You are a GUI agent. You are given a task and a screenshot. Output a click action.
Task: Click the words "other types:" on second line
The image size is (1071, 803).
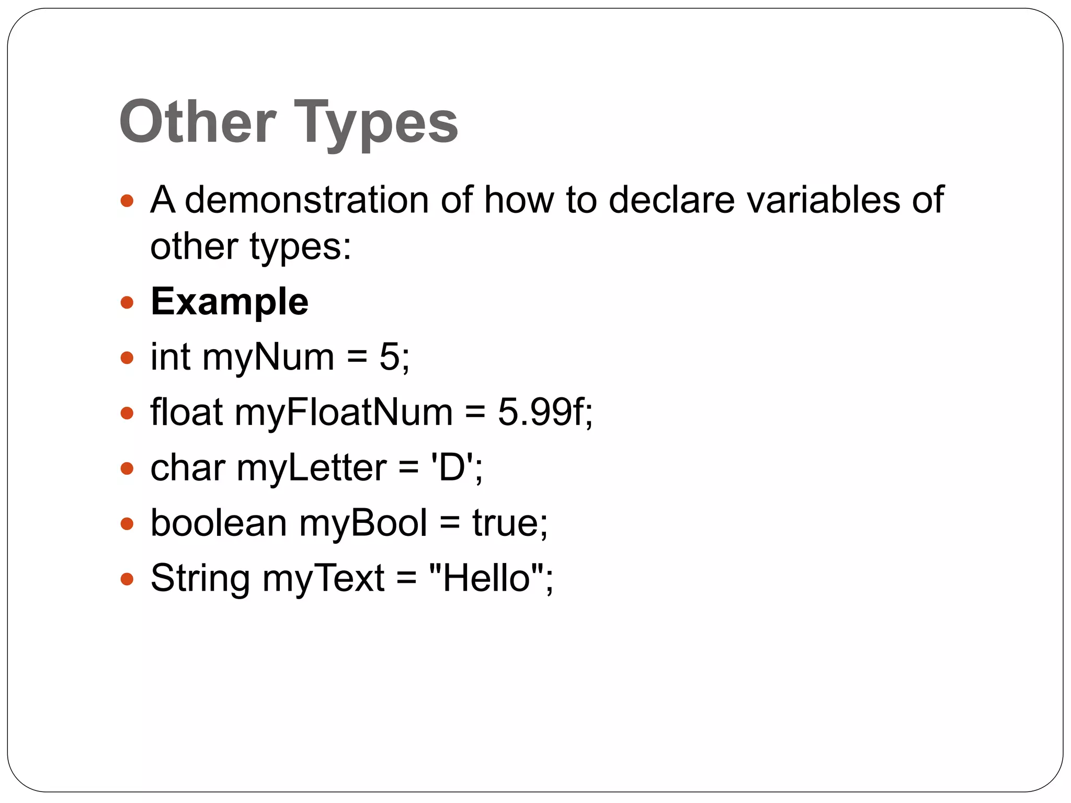coord(250,246)
